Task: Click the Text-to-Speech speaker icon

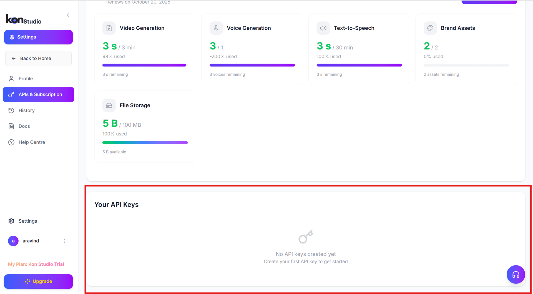Action: 323,28
